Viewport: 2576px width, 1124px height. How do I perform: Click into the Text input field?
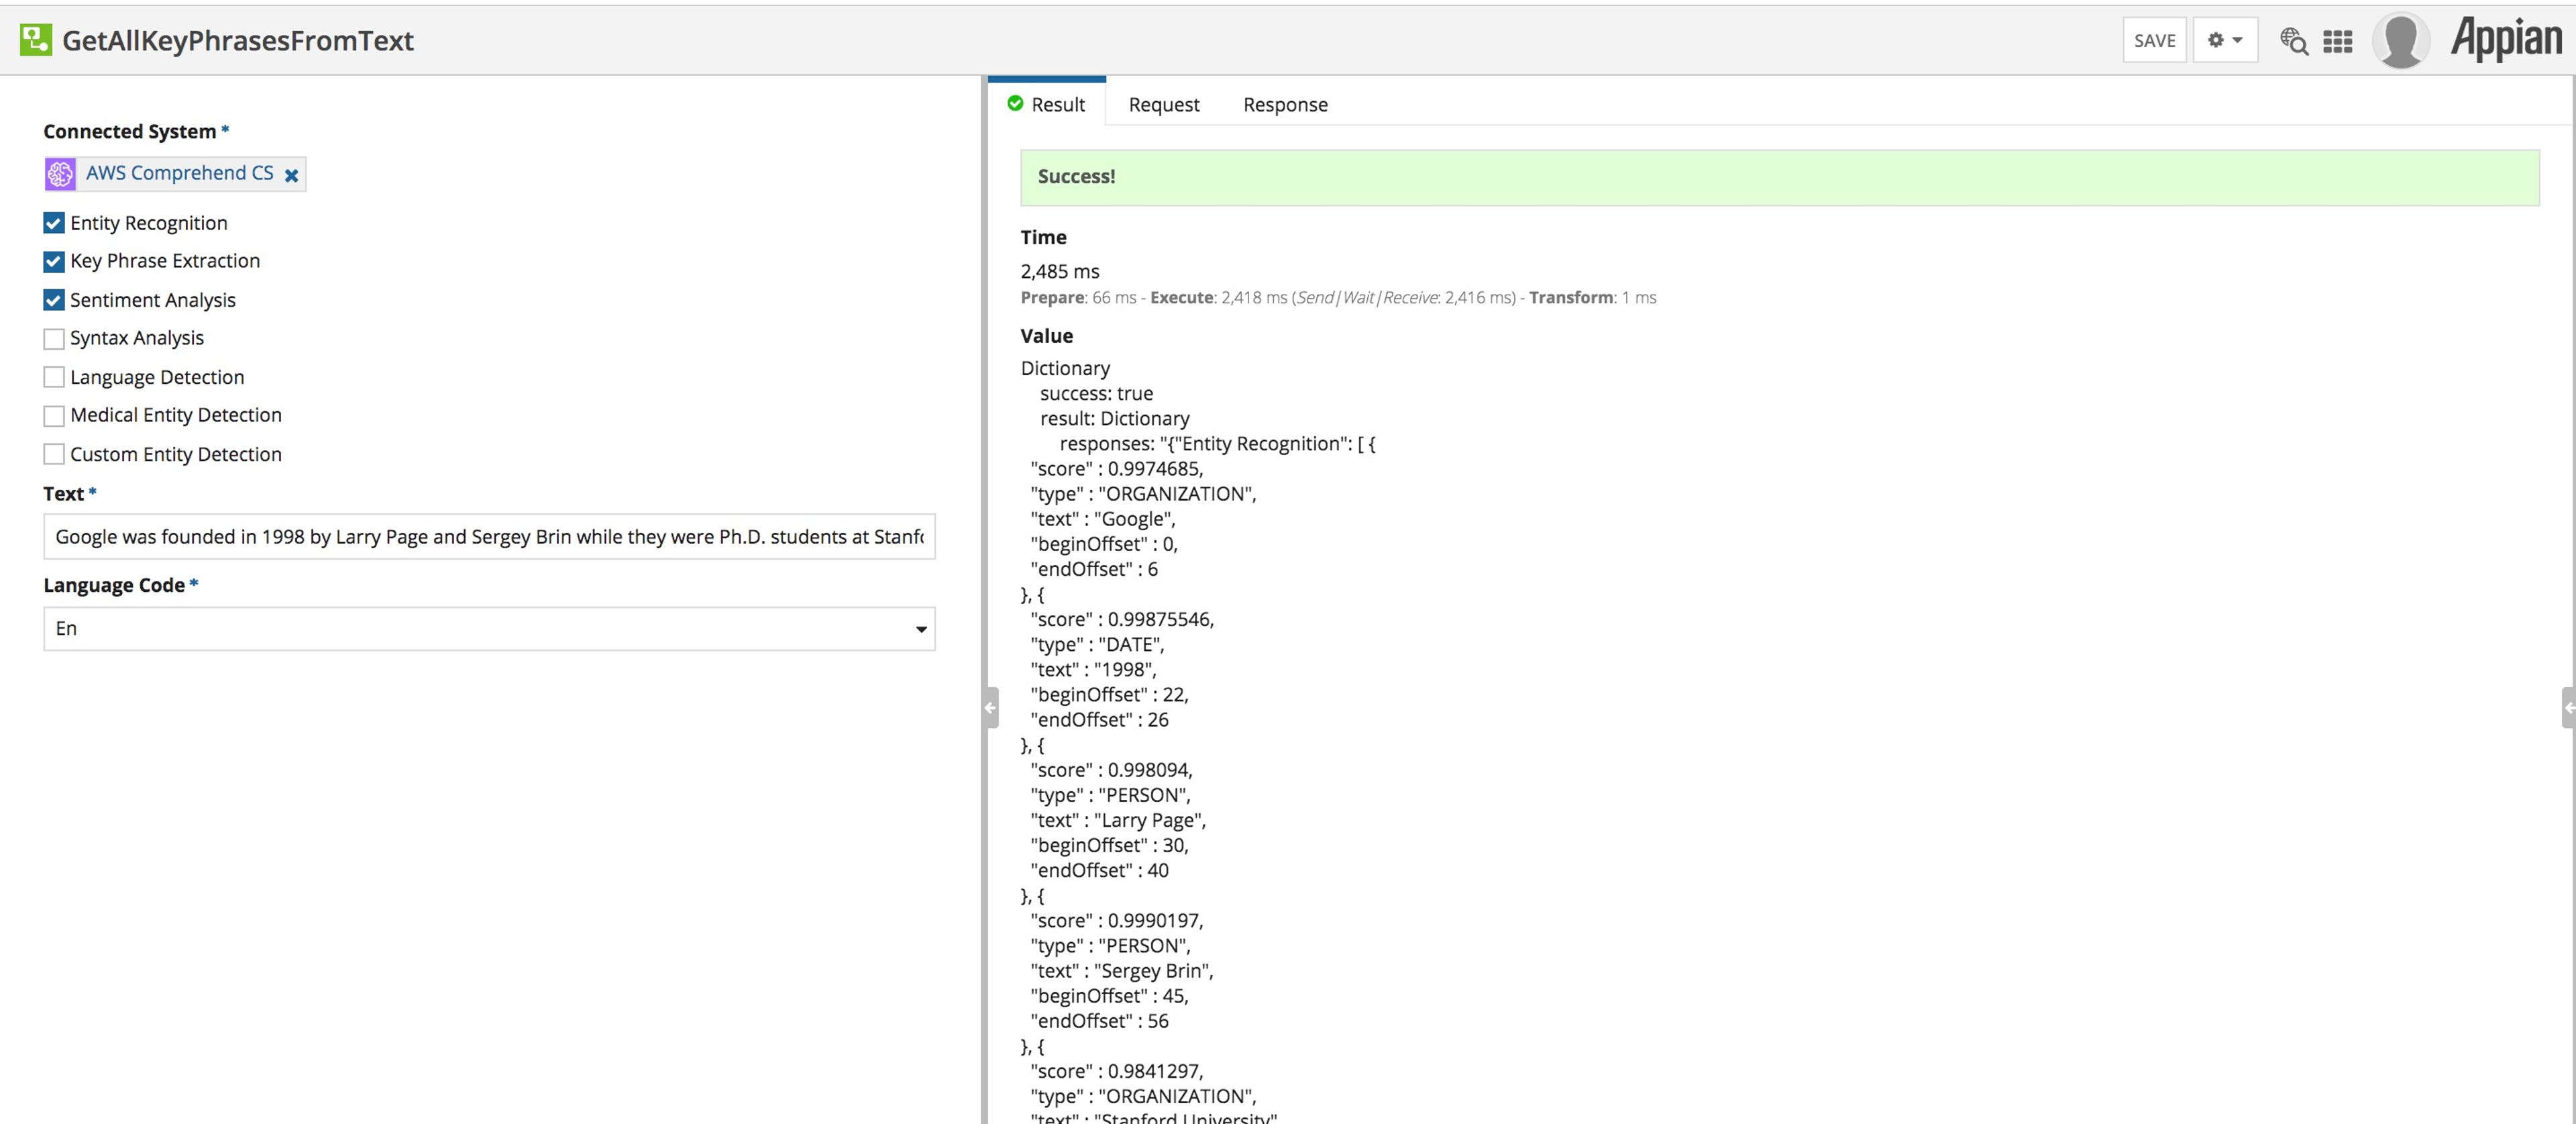coord(489,537)
